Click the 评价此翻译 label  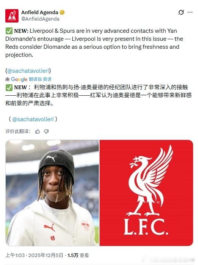pyautogui.click(x=18, y=132)
